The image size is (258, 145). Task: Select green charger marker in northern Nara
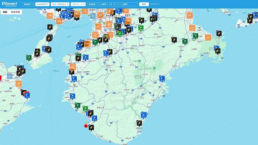click(x=141, y=28)
